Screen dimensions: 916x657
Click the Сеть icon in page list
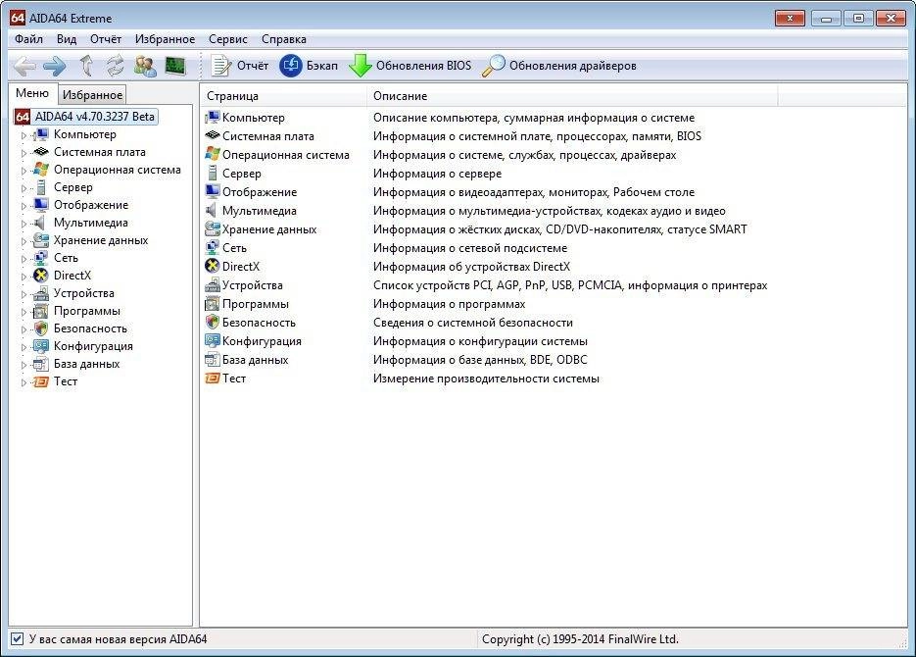coord(212,248)
